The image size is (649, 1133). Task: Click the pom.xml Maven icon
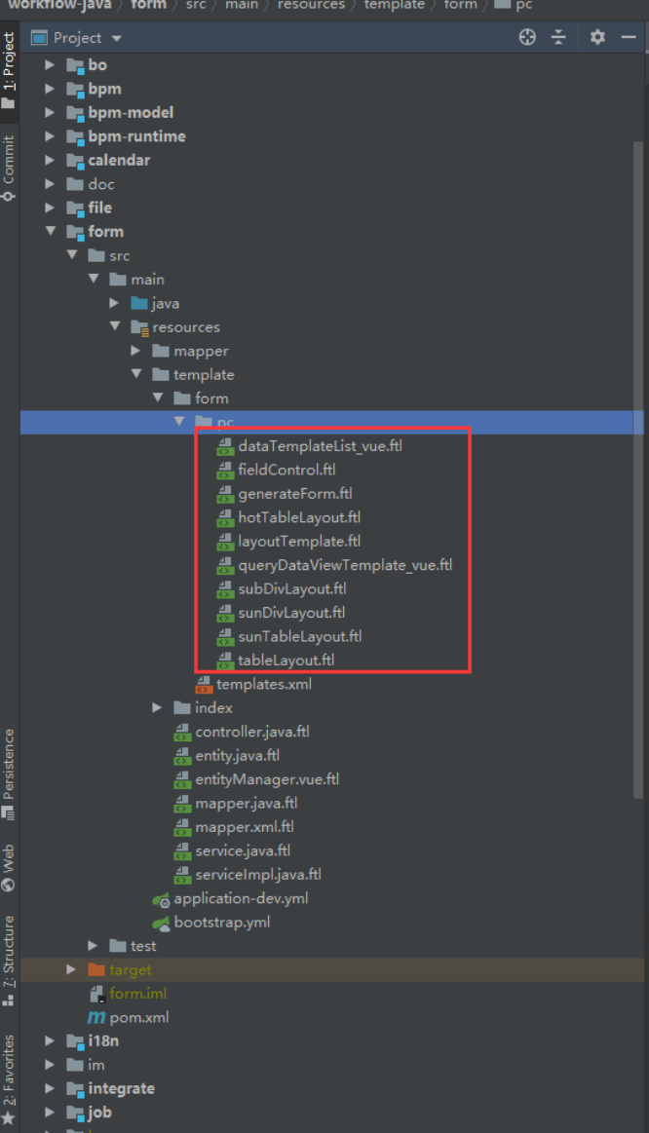pyautogui.click(x=96, y=1017)
